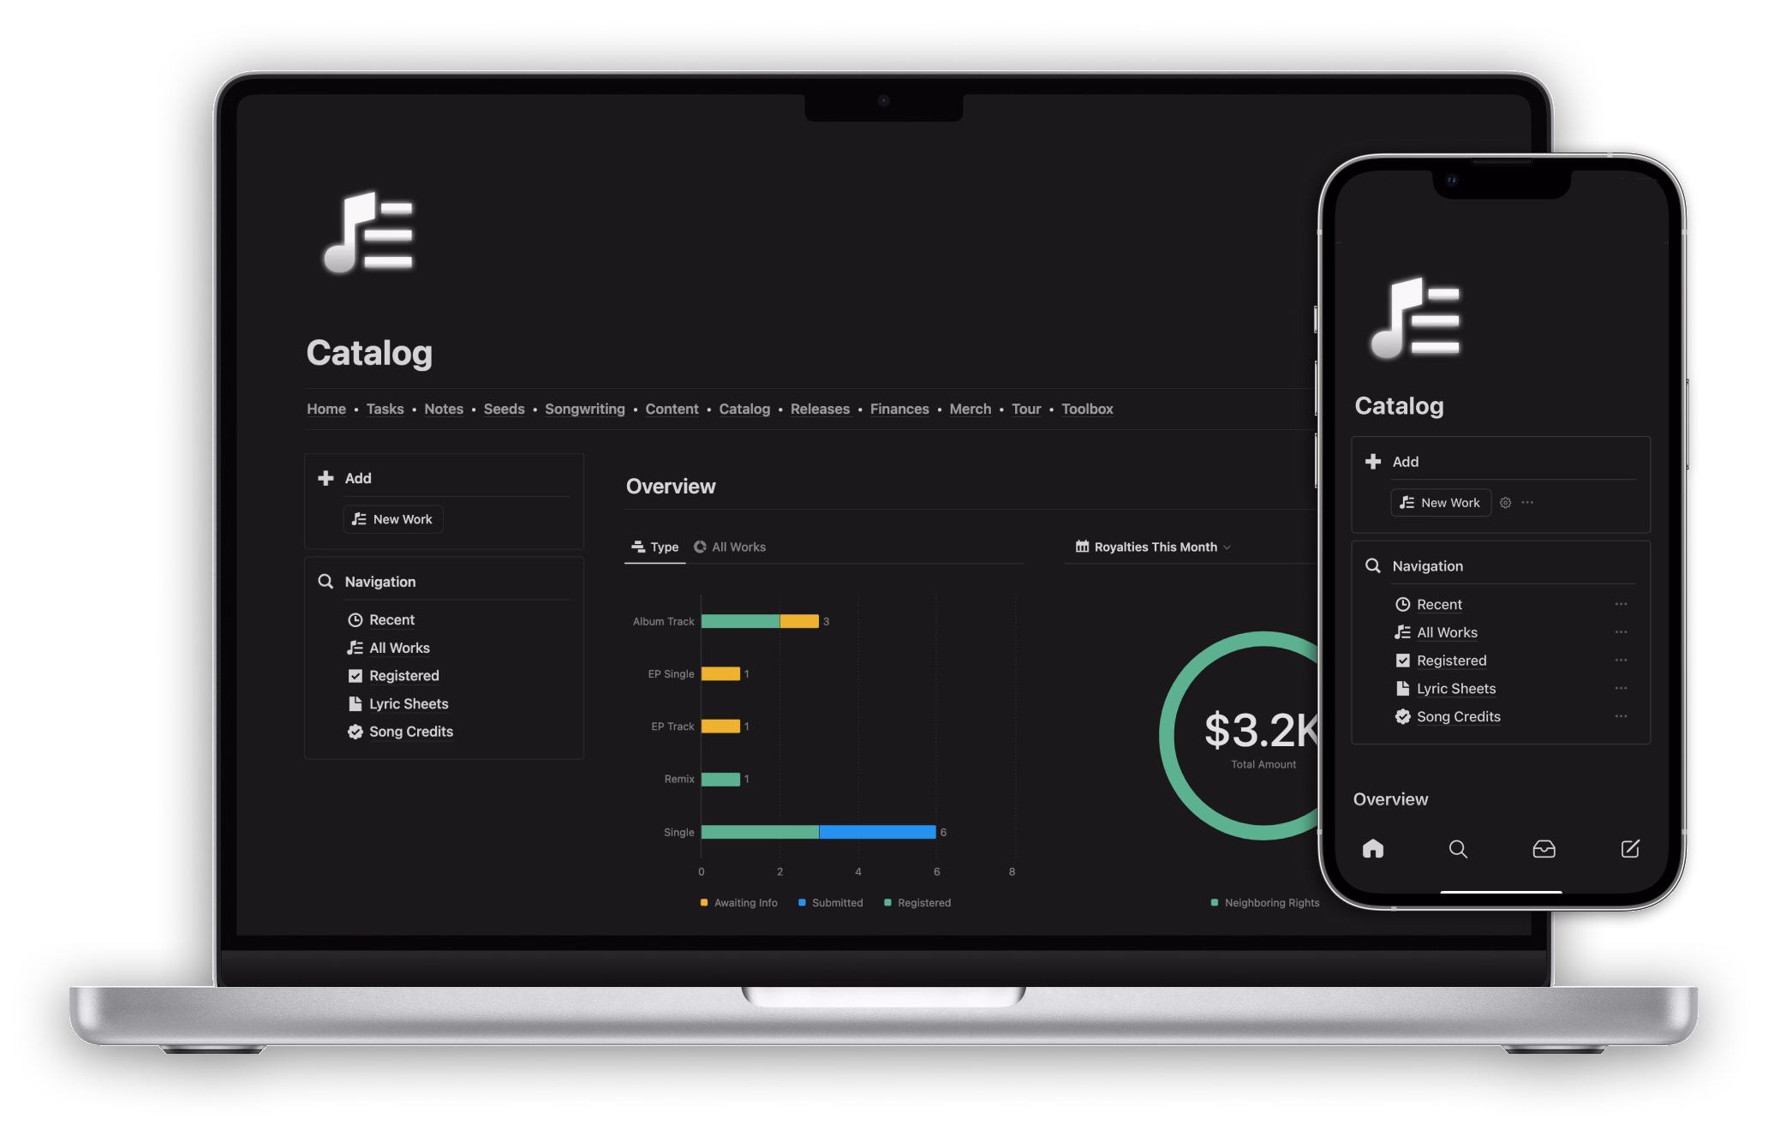Open the three-dot menu for phone Song Credits

click(x=1621, y=716)
